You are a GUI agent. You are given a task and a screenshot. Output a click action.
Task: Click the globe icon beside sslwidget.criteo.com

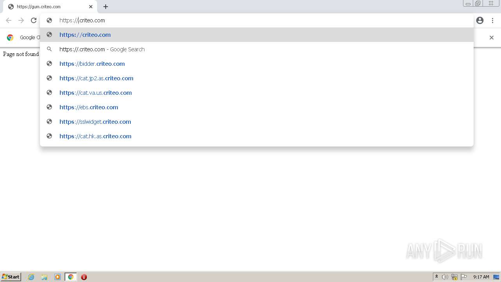tap(49, 121)
